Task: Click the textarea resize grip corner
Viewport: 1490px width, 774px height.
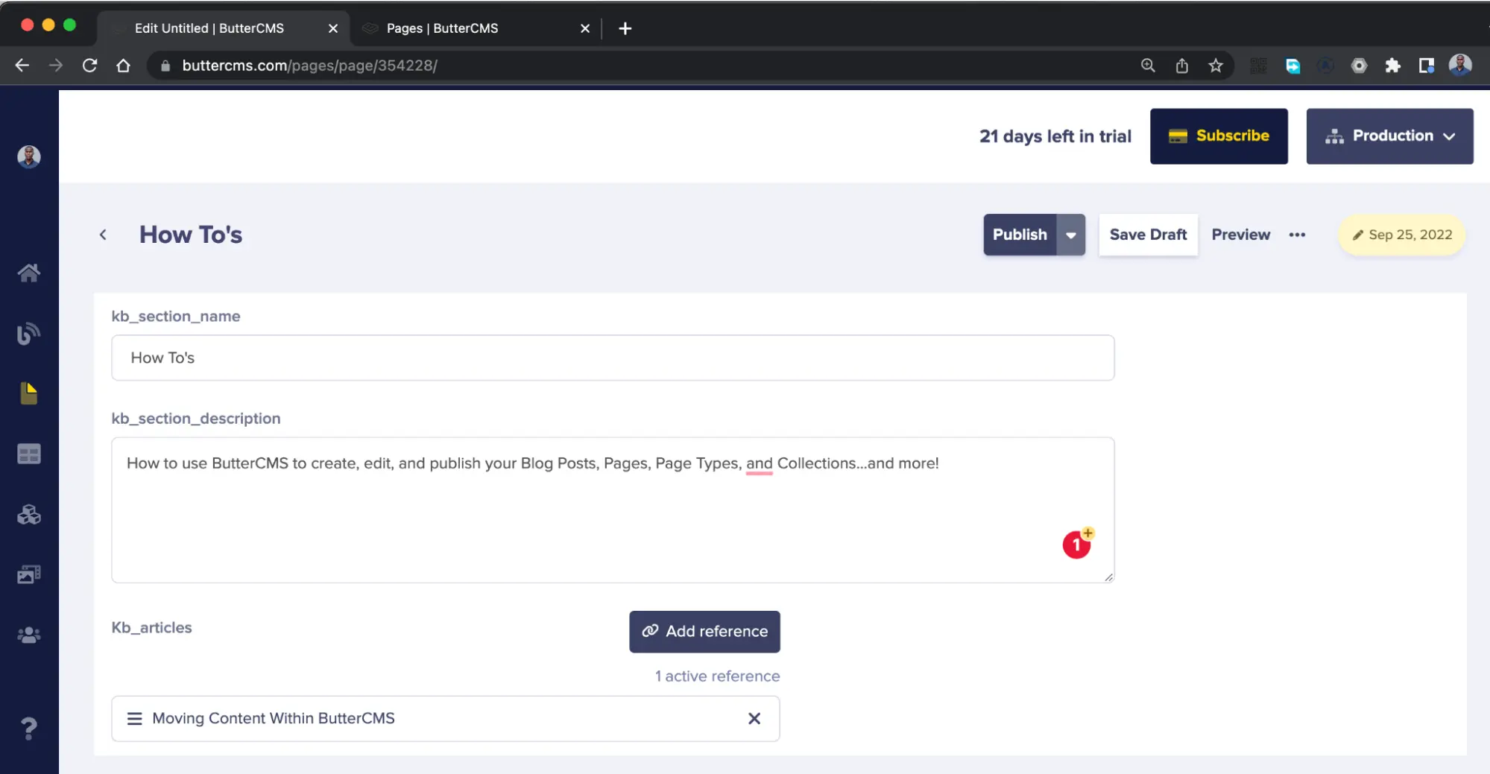Action: pyautogui.click(x=1108, y=577)
